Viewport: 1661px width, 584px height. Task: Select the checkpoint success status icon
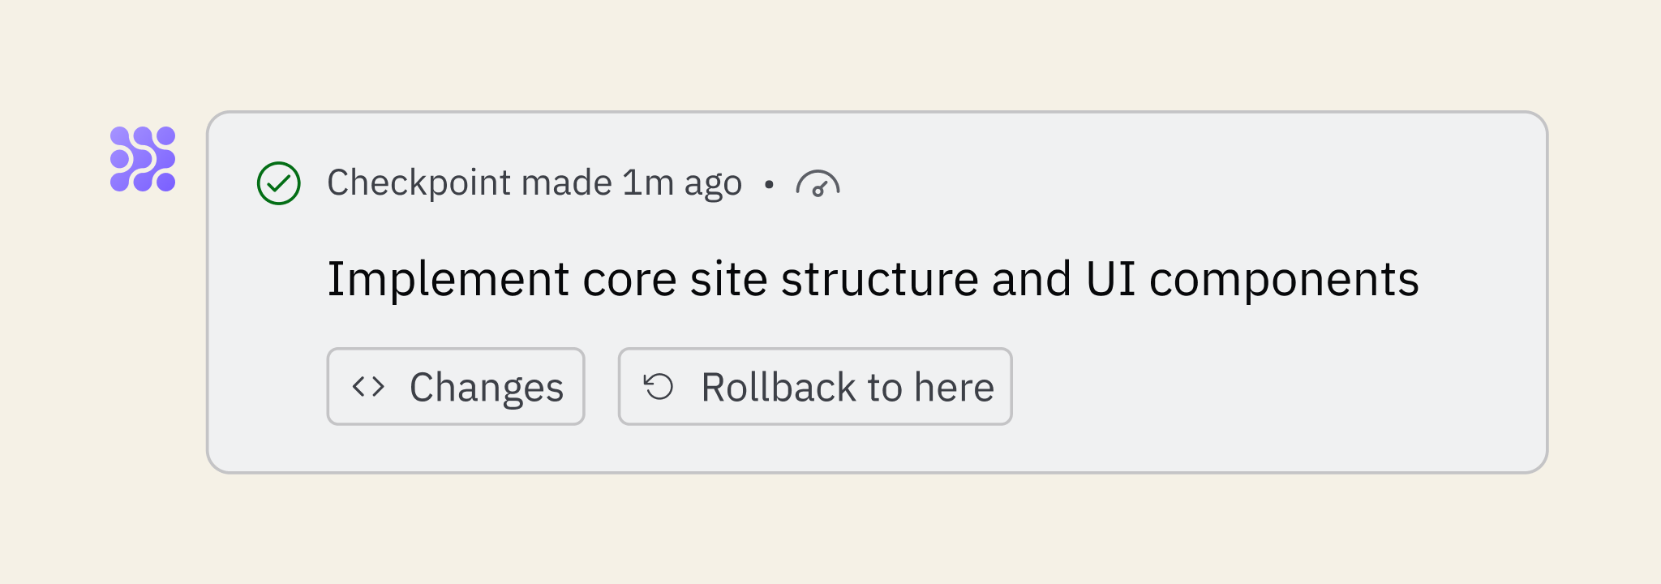(279, 183)
